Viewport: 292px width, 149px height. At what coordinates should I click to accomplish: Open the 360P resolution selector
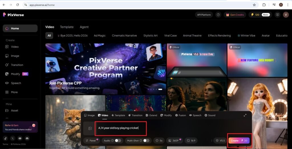coord(175,140)
